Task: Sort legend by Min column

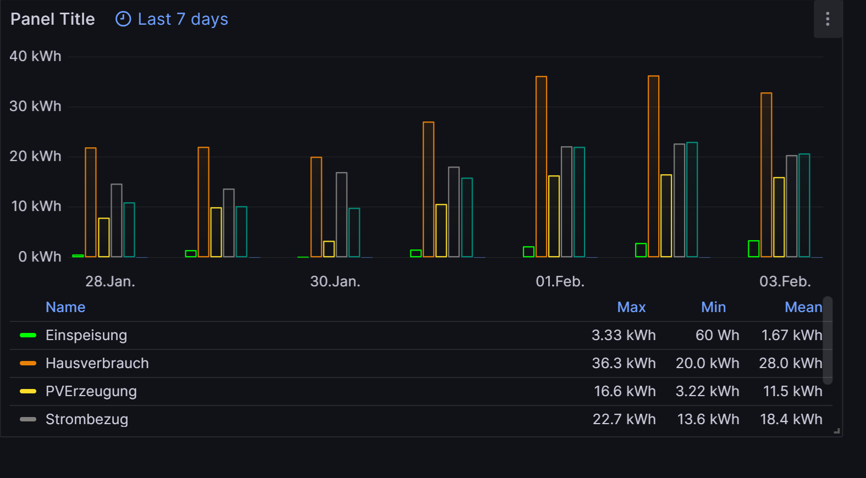Action: pos(714,307)
